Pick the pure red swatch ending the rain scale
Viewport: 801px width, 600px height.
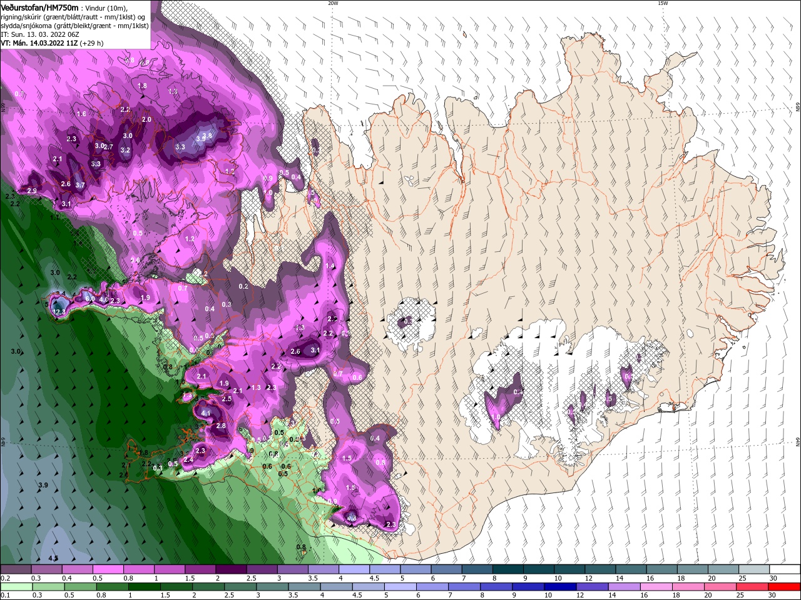tap(785, 587)
